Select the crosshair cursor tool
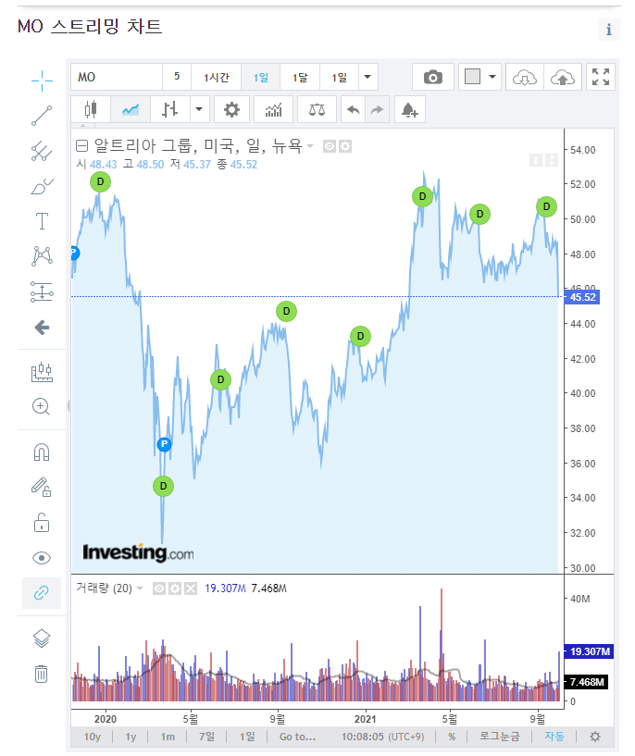The width and height of the screenshot is (635, 756). 42,81
